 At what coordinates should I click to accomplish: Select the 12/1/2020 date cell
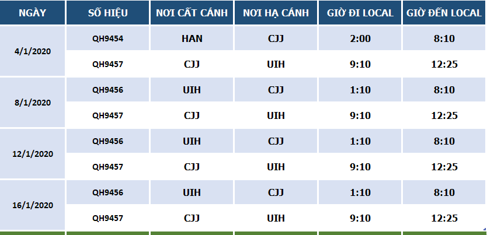click(x=33, y=154)
